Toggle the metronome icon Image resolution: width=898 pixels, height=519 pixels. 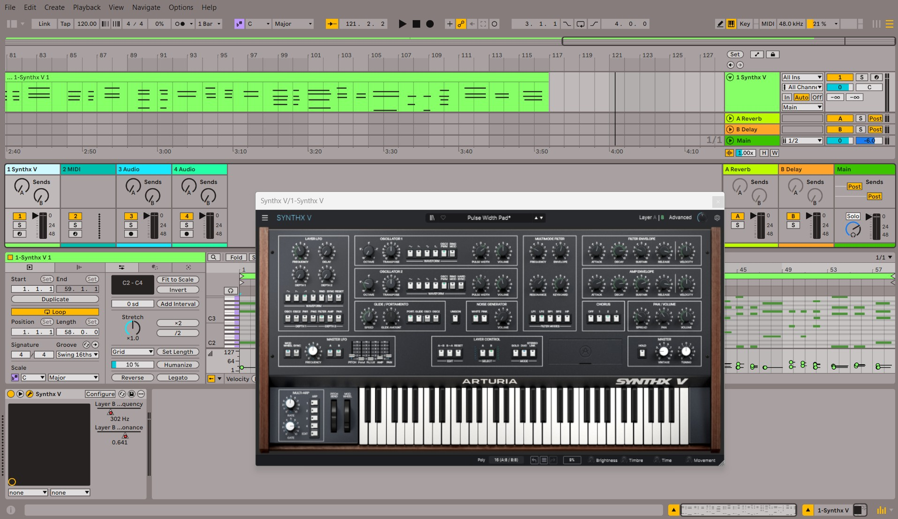tap(180, 24)
